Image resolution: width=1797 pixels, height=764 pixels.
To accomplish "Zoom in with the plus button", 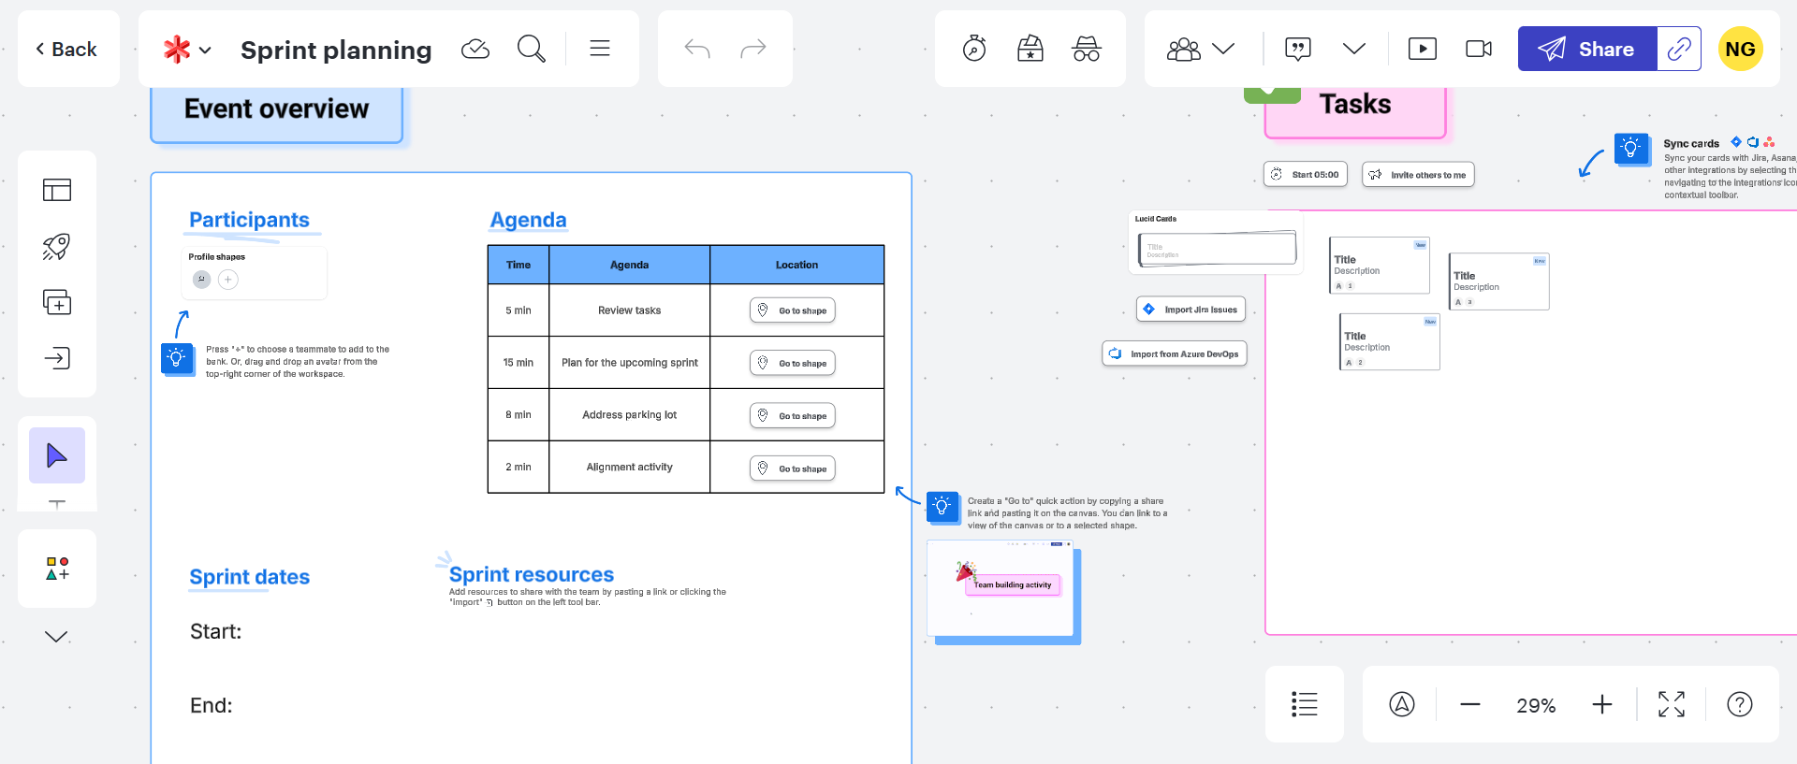I will pyautogui.click(x=1602, y=704).
